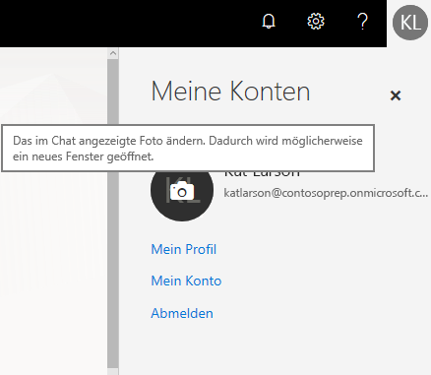The height and width of the screenshot is (375, 431).
Task: Click the katlarson email address text
Action: pyautogui.click(x=326, y=193)
